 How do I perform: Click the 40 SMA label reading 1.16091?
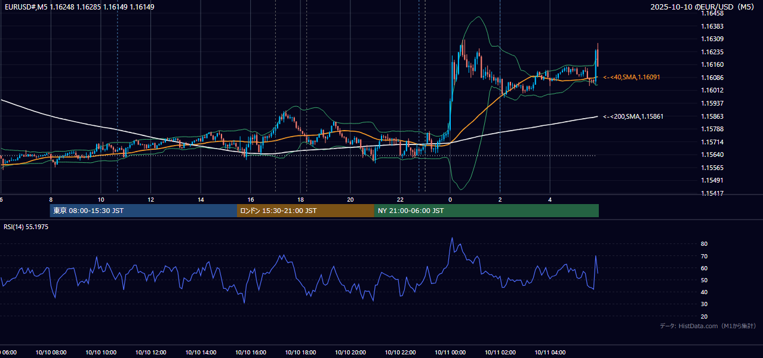[x=632, y=78]
